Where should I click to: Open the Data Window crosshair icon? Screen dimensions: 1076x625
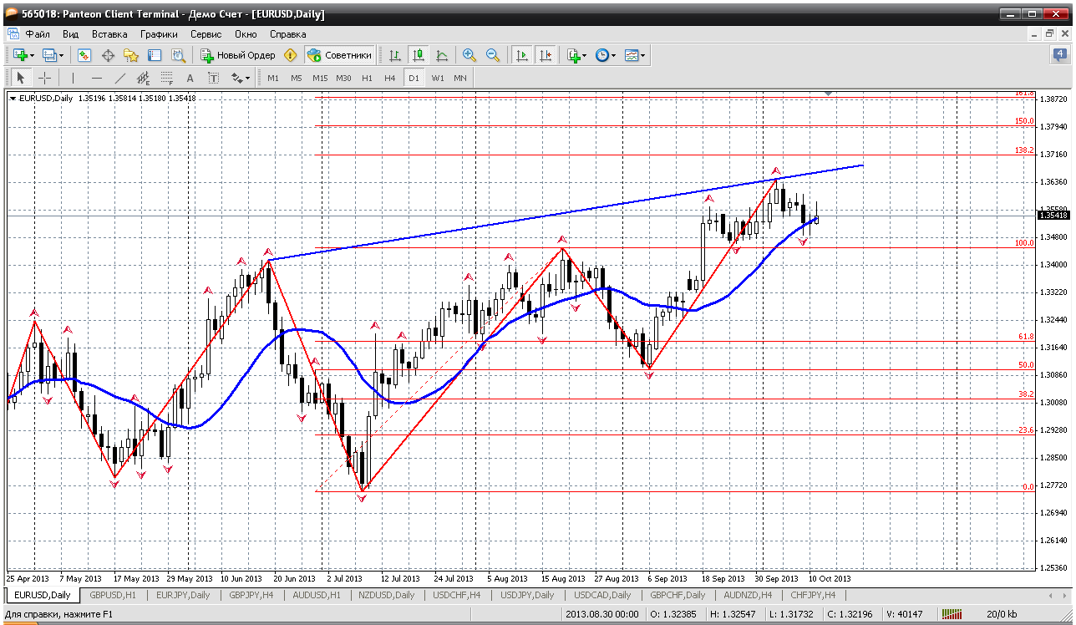(108, 55)
